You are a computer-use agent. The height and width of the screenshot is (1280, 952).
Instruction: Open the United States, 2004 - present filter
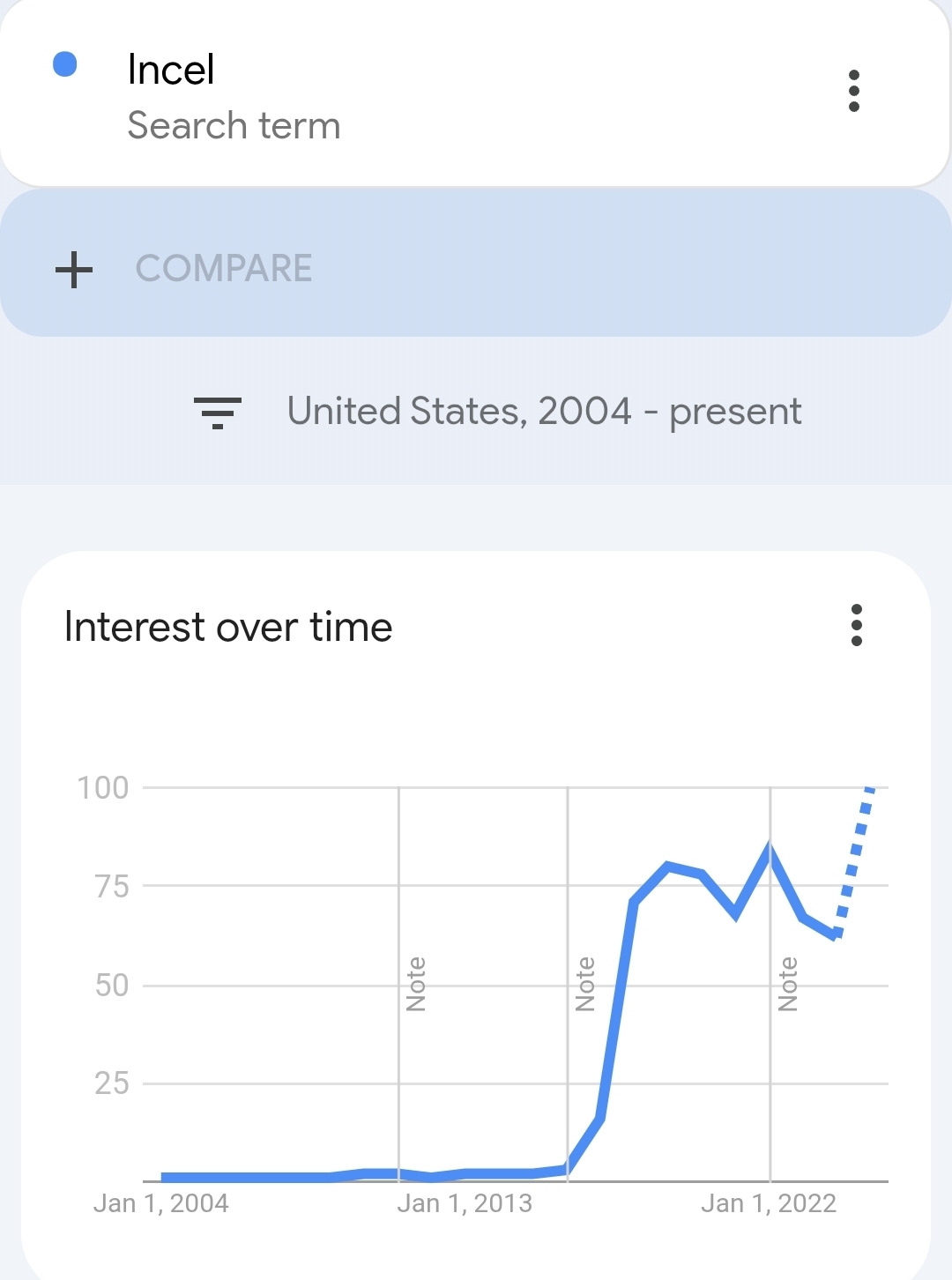coord(544,412)
